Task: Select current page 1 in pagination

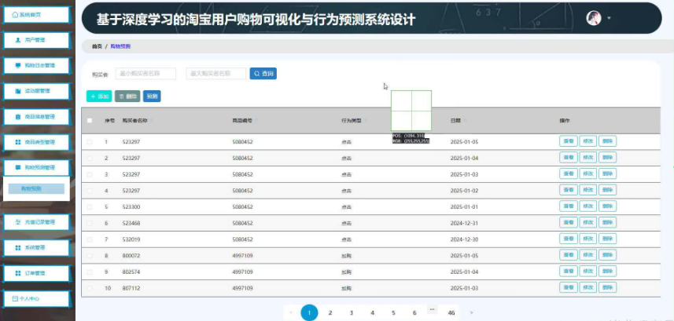Action: (x=310, y=313)
